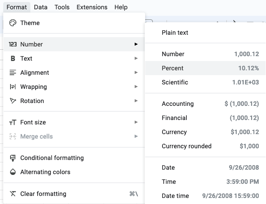This screenshot has height=204, width=266.
Task: Open the Data menu
Action: tap(40, 7)
